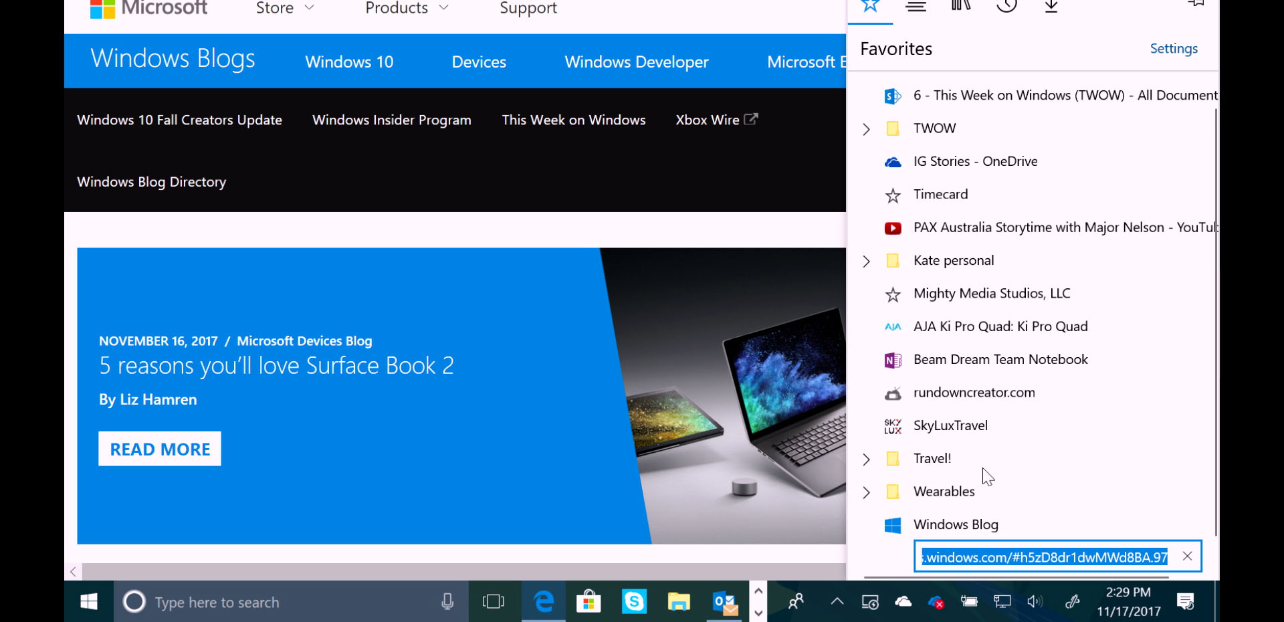The width and height of the screenshot is (1284, 622).
Task: Click the OneDrive icon in system tray
Action: coord(903,601)
